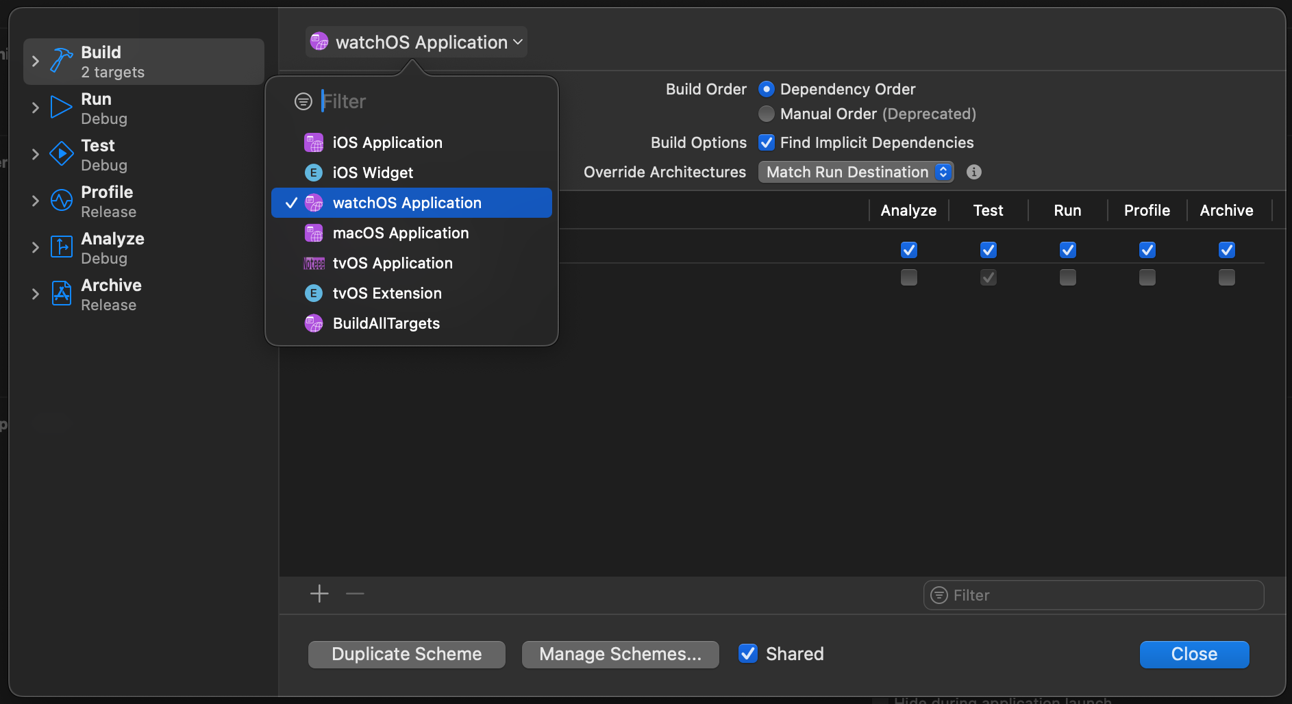This screenshot has width=1292, height=704.
Task: Toggle Find Implicit Dependencies checkbox
Action: [x=767, y=142]
